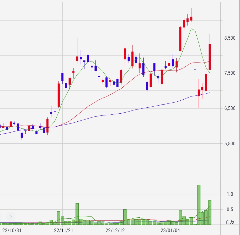Select the 22/11/21 date label
240x235 pixels.
pos(63,230)
